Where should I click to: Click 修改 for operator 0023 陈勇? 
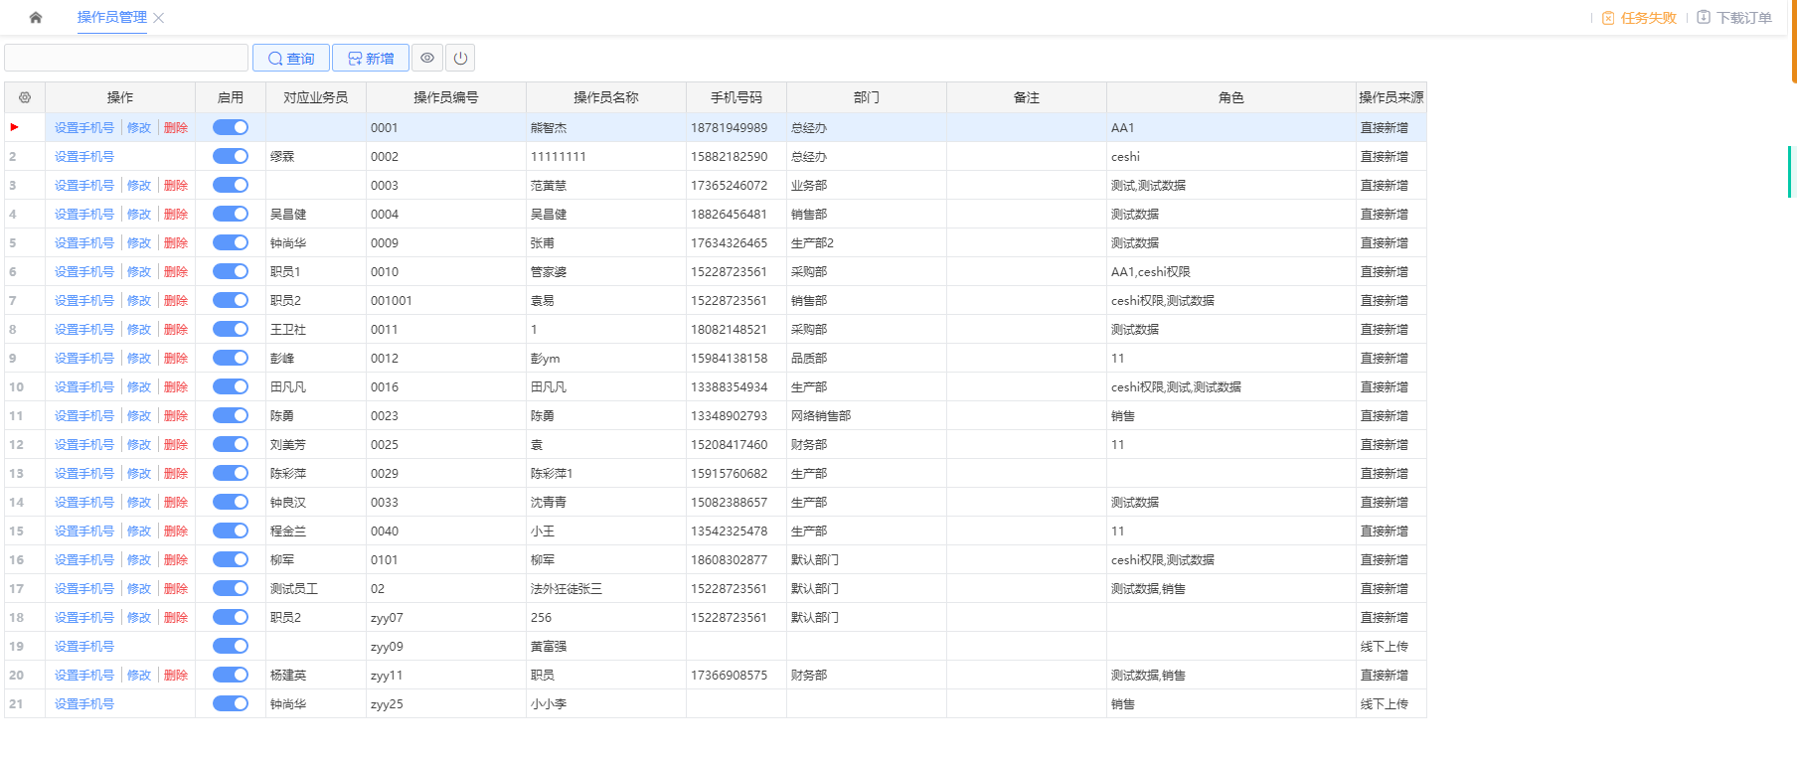point(139,415)
